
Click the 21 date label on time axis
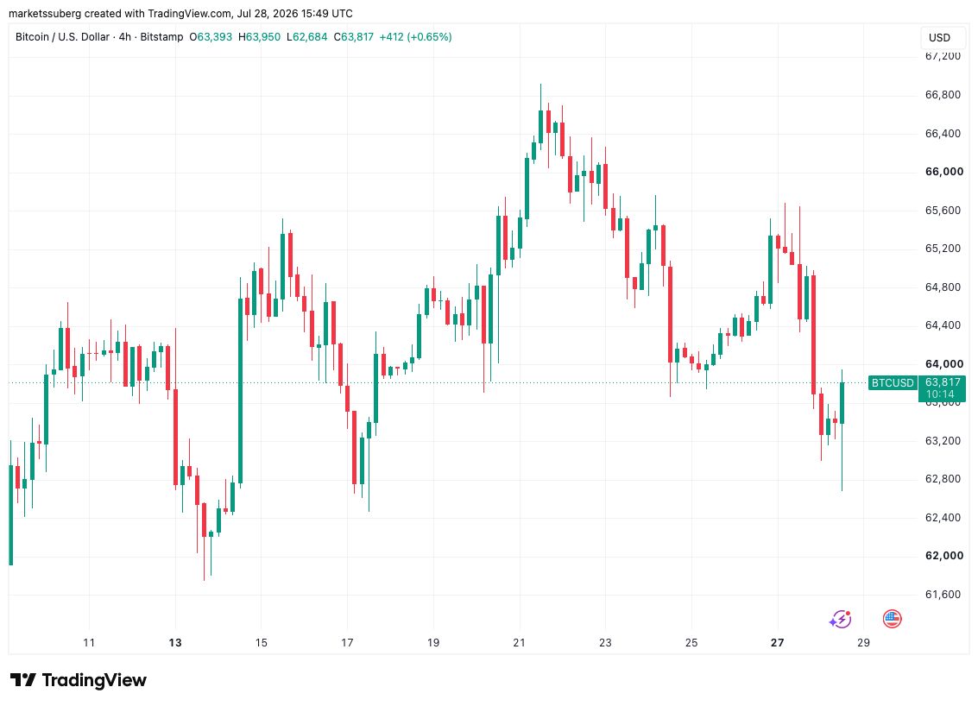pyautogui.click(x=519, y=642)
